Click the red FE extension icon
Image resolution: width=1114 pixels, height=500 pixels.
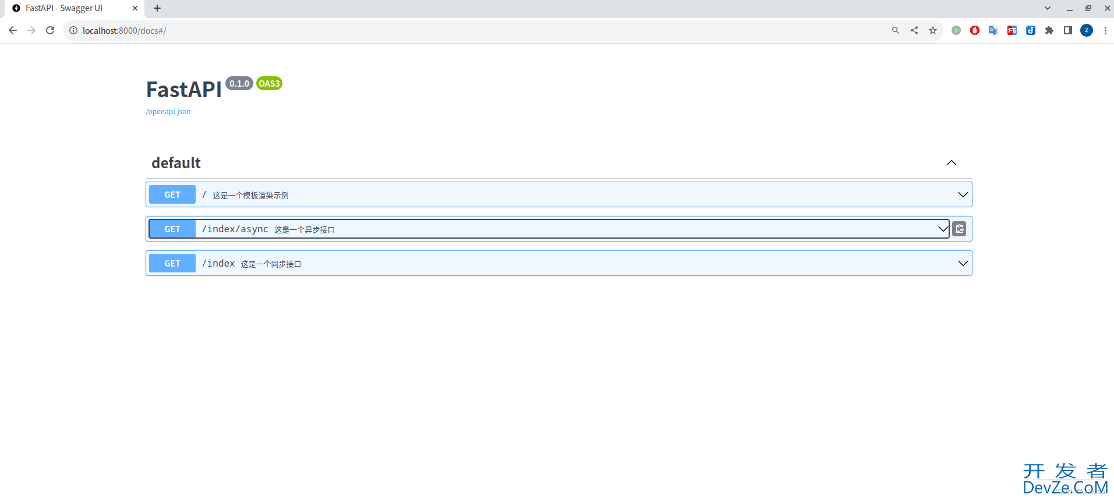[x=1012, y=30]
